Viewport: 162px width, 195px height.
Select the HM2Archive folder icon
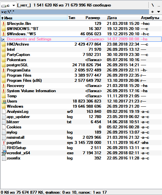click(4, 44)
